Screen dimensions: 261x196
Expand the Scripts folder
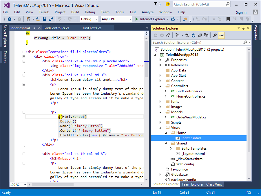160,122
